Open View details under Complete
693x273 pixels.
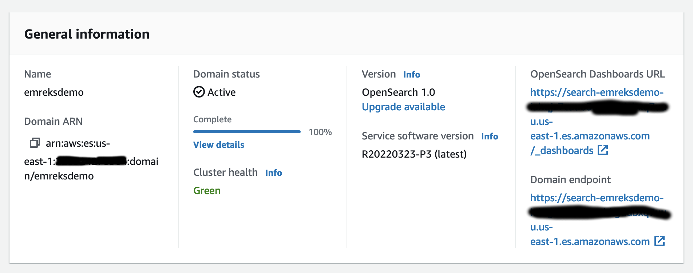(x=219, y=145)
